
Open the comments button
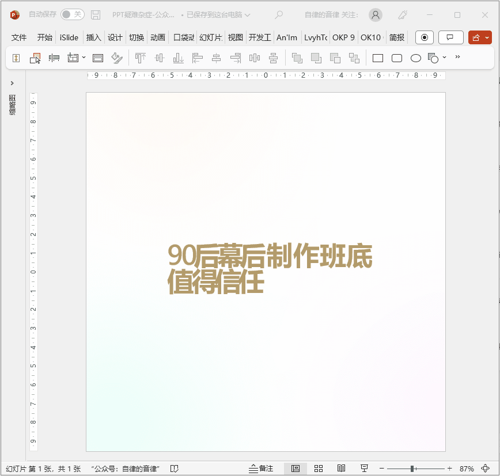coord(450,37)
